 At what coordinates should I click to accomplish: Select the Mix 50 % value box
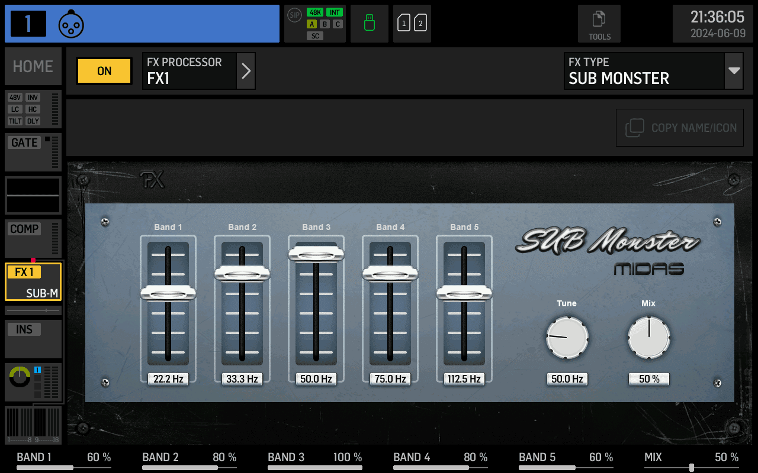pos(649,379)
